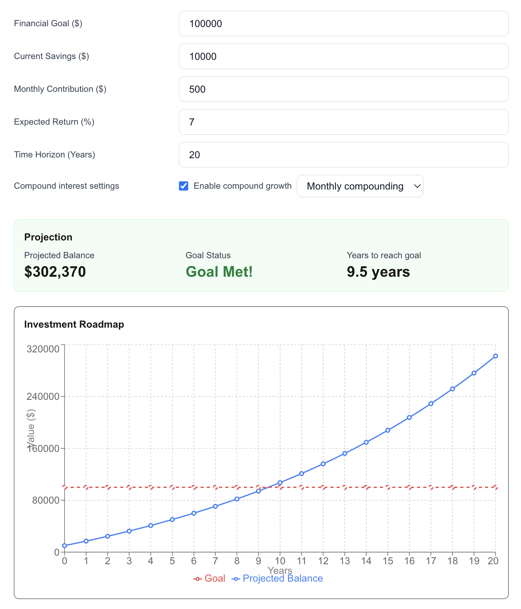Select the Expected Return input box
This screenshot has width=521, height=609.
click(343, 122)
